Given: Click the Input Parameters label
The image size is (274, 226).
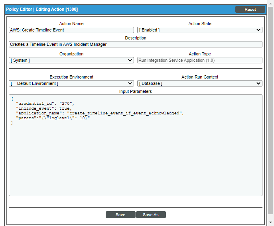Looking at the screenshot, I should (x=136, y=91).
